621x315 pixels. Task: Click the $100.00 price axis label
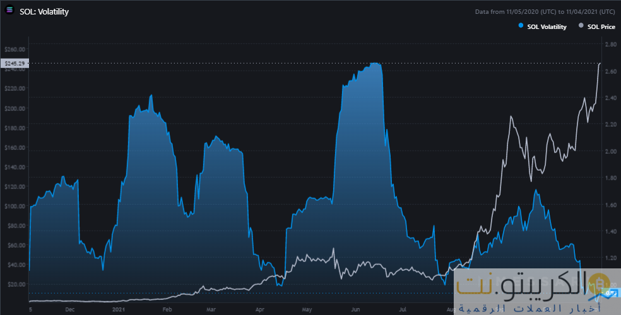click(15, 206)
